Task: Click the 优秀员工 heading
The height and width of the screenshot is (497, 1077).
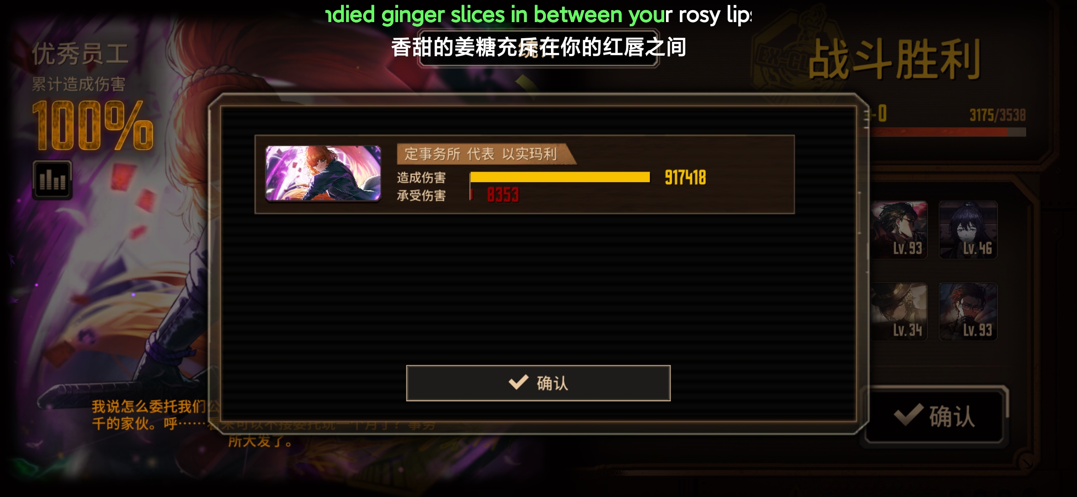Action: [x=80, y=54]
